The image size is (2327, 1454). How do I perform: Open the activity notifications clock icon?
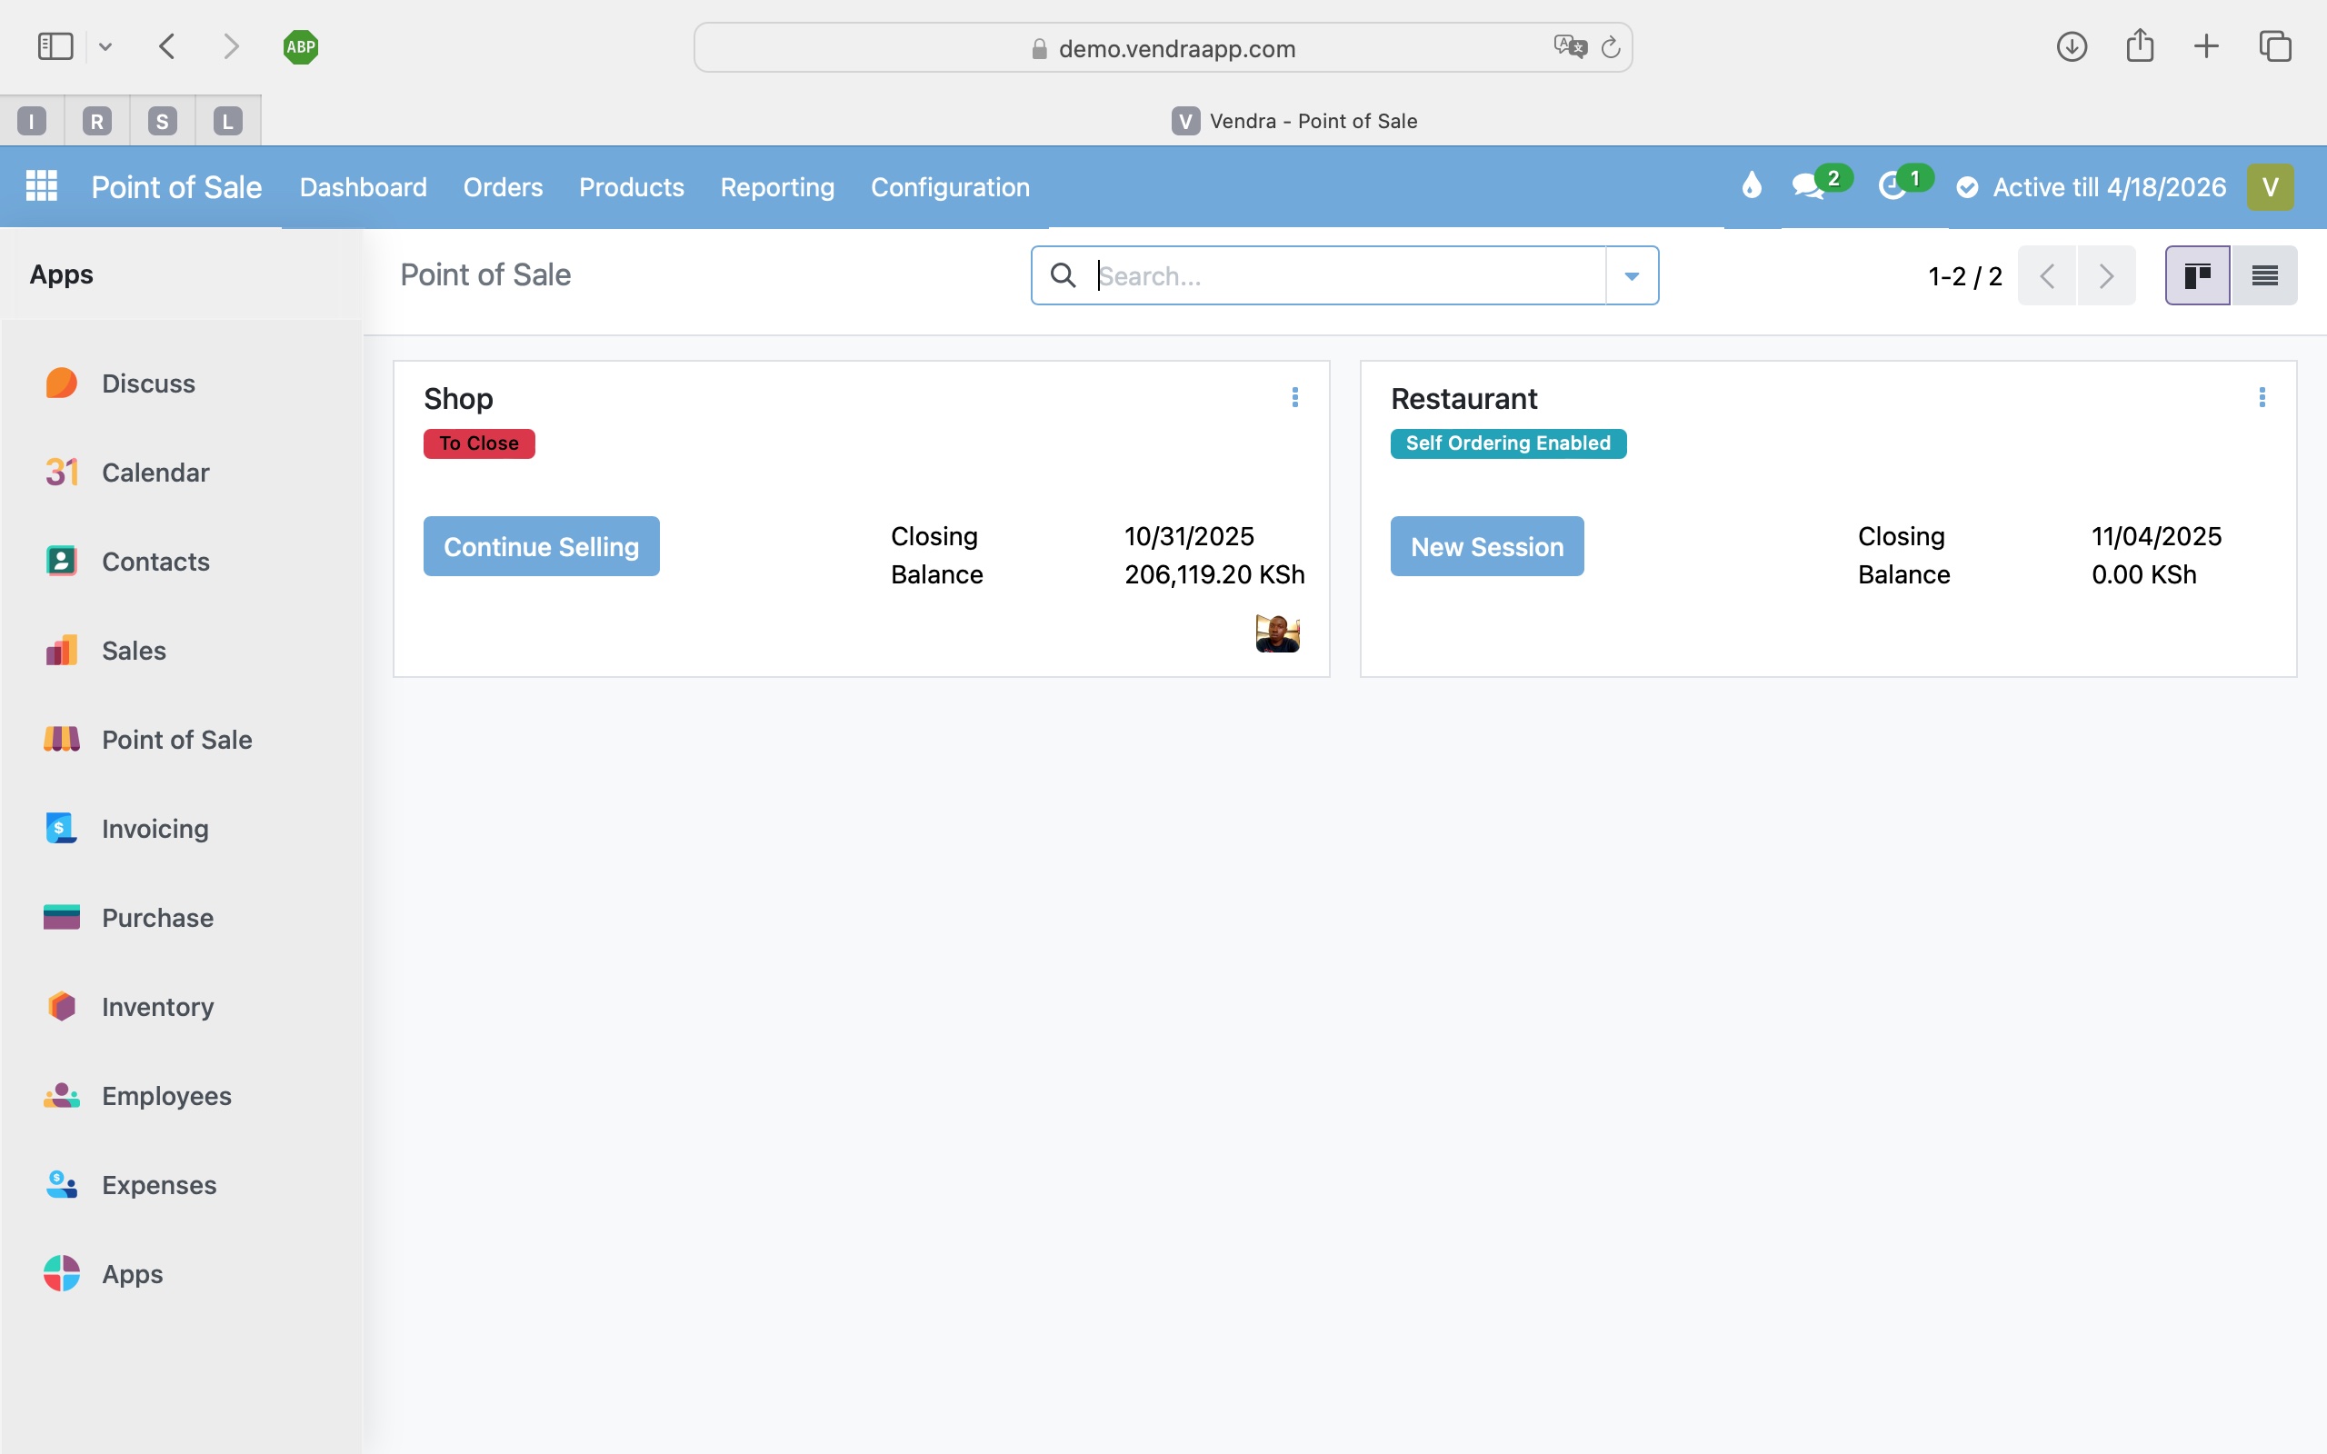point(1893,186)
